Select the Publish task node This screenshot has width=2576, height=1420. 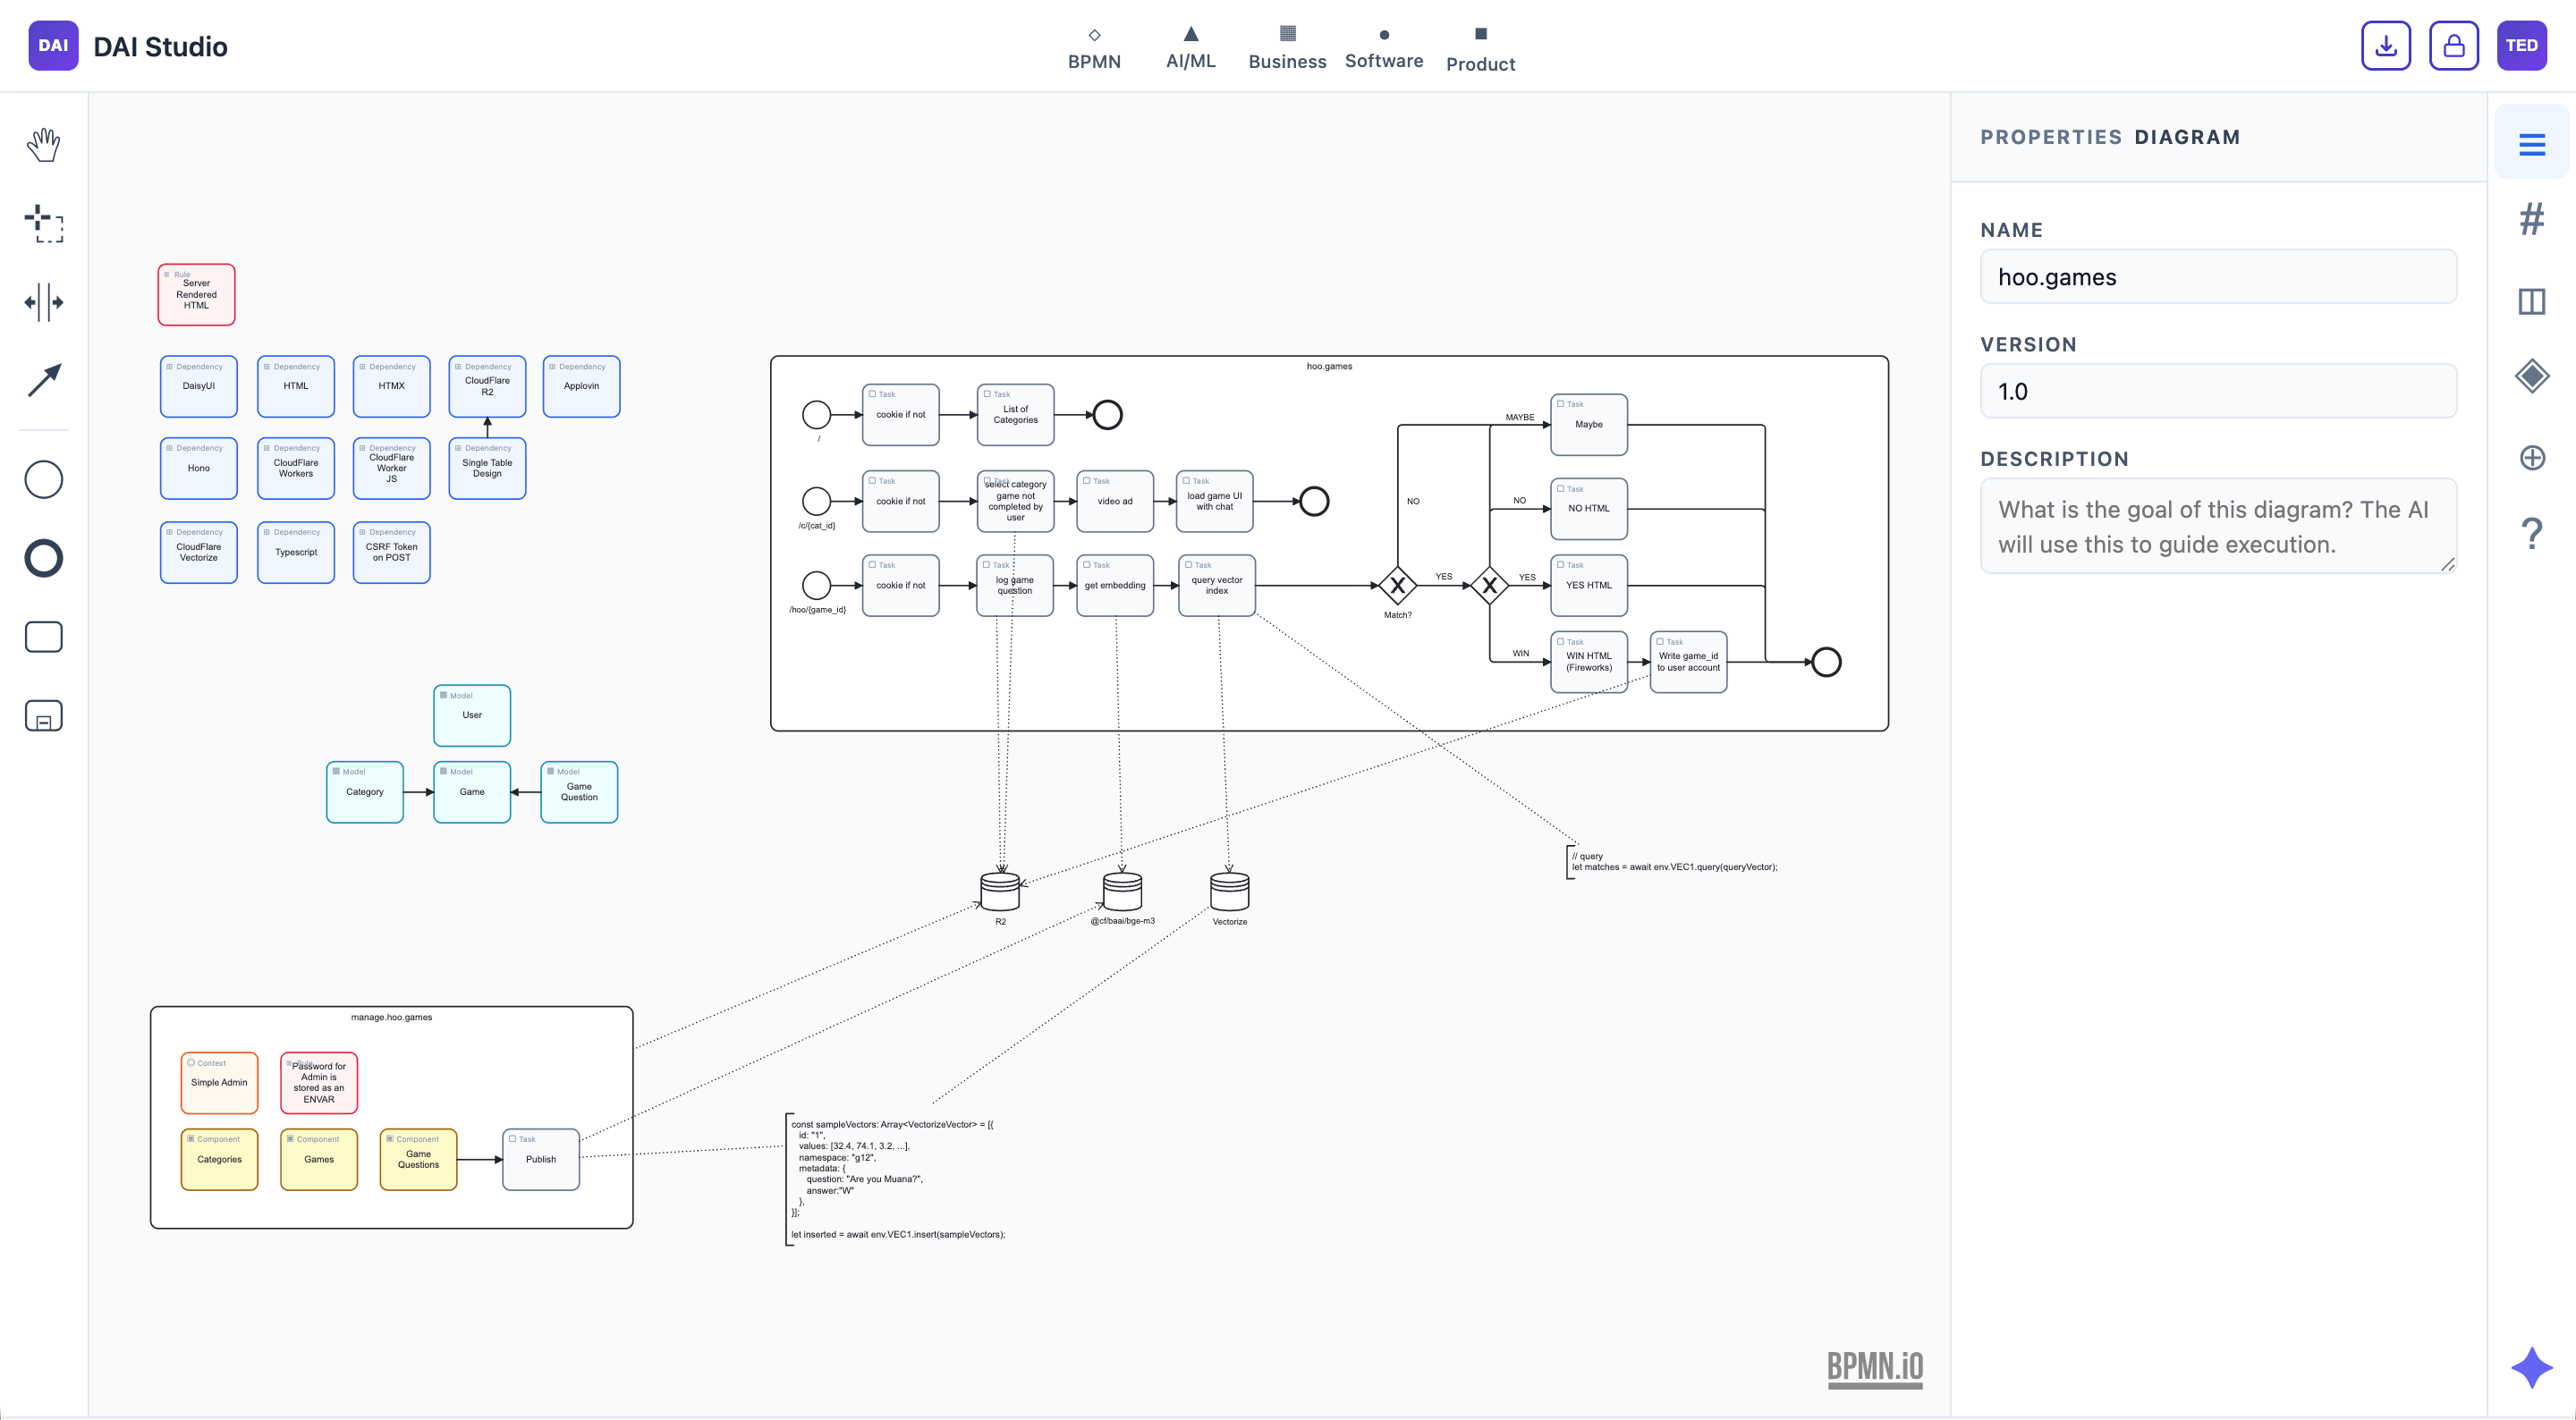(541, 1160)
